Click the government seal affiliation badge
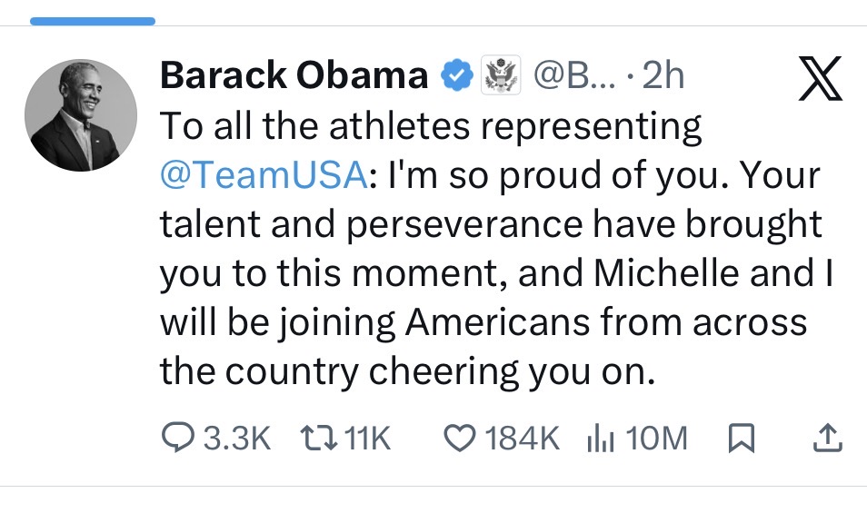The width and height of the screenshot is (867, 513). click(498, 77)
